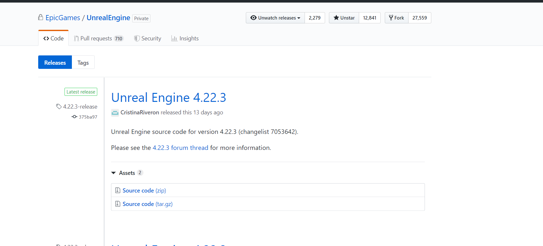Image resolution: width=543 pixels, height=246 pixels.
Task: Open the Insights tab
Action: tap(185, 38)
